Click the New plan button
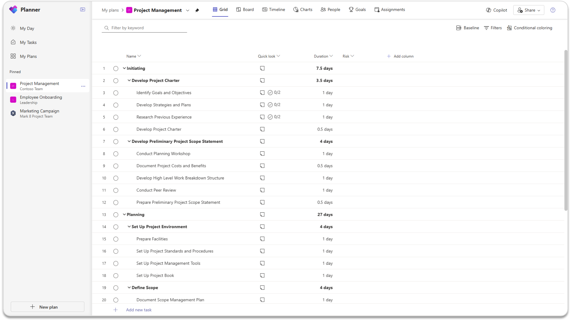Viewport: 571px width, 321px height. [x=48, y=307]
